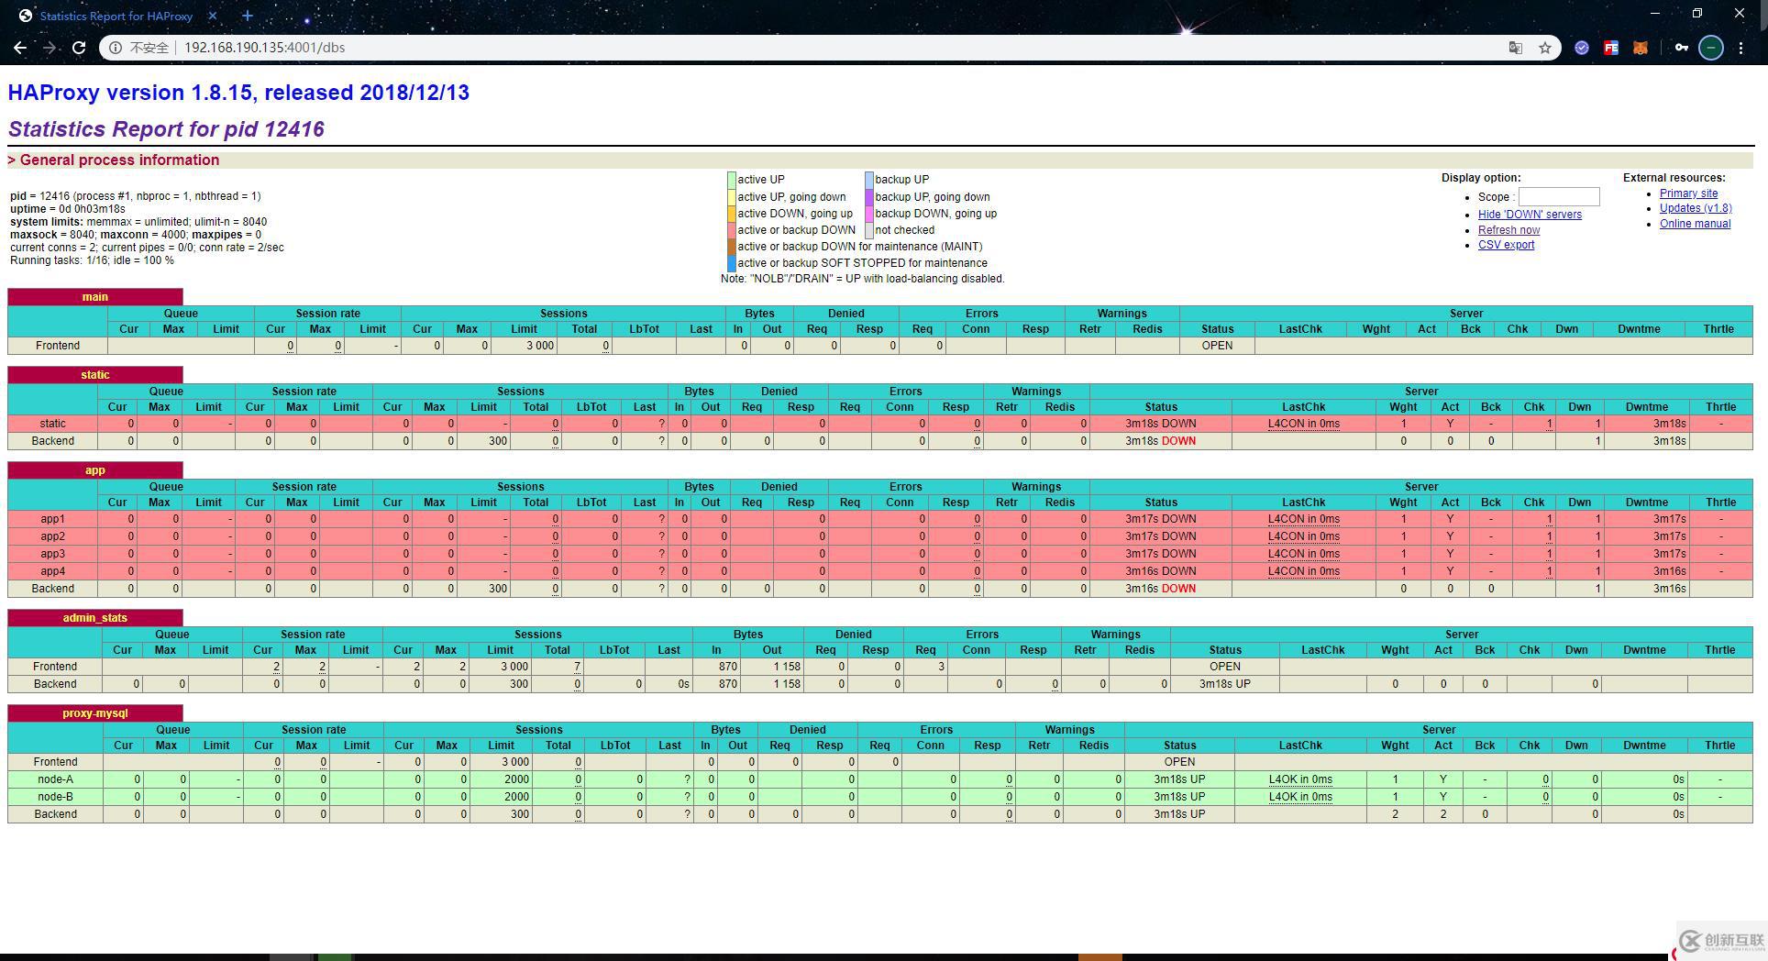
Task: Open the green profile avatar menu
Action: click(1710, 48)
